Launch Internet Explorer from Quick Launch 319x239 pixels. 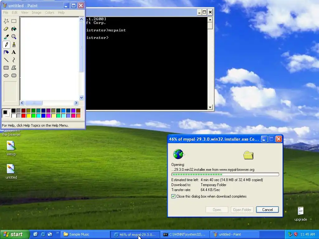[43, 234]
